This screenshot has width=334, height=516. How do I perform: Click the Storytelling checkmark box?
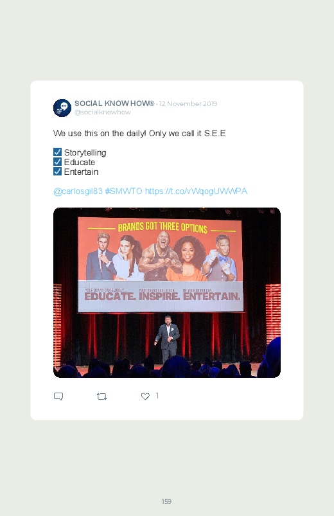click(57, 152)
